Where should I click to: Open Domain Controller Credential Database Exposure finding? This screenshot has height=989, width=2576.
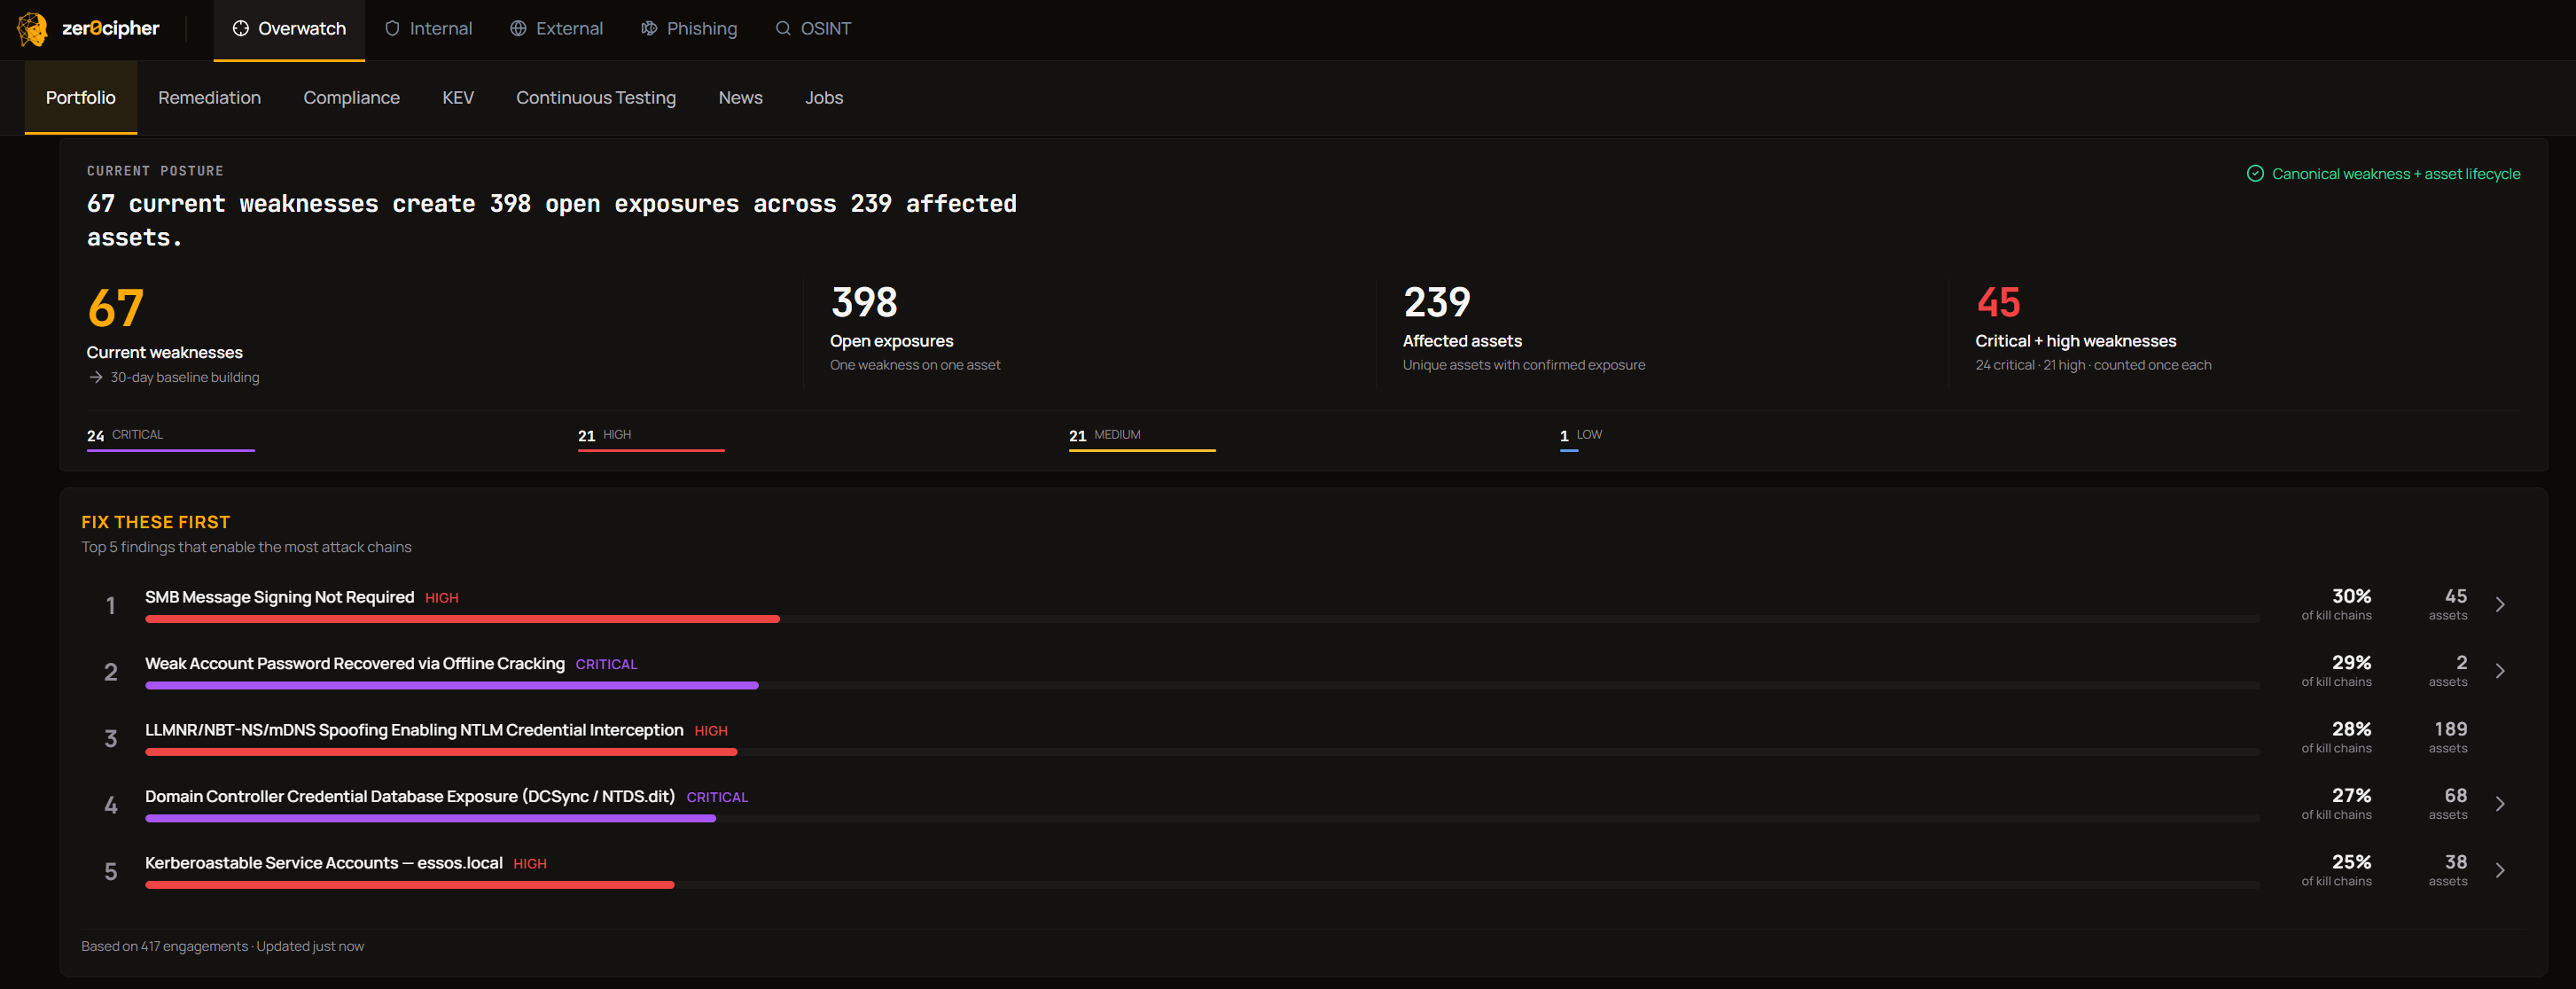(x=410, y=797)
